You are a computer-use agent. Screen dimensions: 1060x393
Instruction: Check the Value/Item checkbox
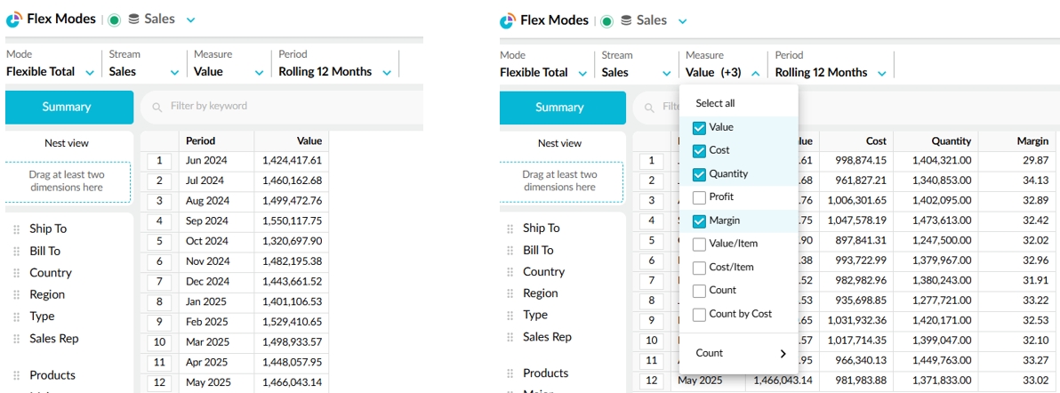tap(699, 245)
